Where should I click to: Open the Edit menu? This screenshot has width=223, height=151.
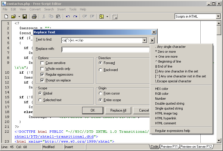coord(13,9)
